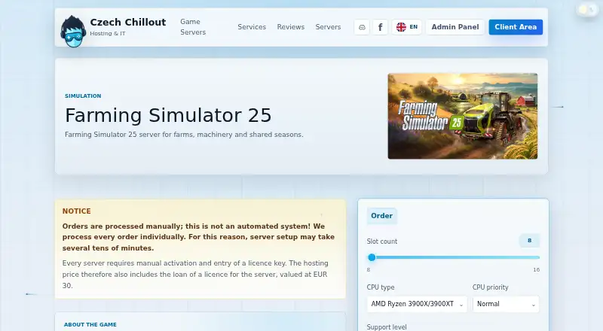The width and height of the screenshot is (603, 331).
Task: Click the Czech Chillout mascot logo
Action: pyautogui.click(x=72, y=31)
